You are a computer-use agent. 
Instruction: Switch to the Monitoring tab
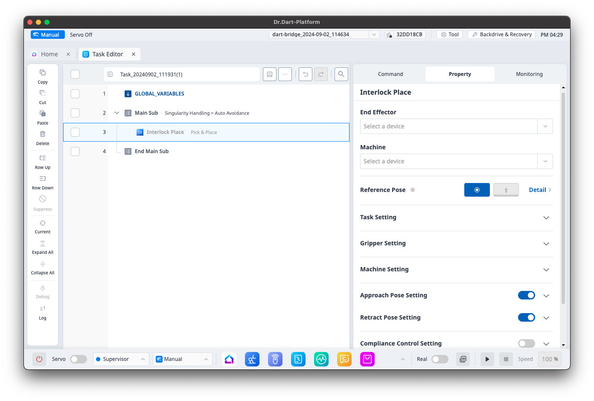(529, 74)
